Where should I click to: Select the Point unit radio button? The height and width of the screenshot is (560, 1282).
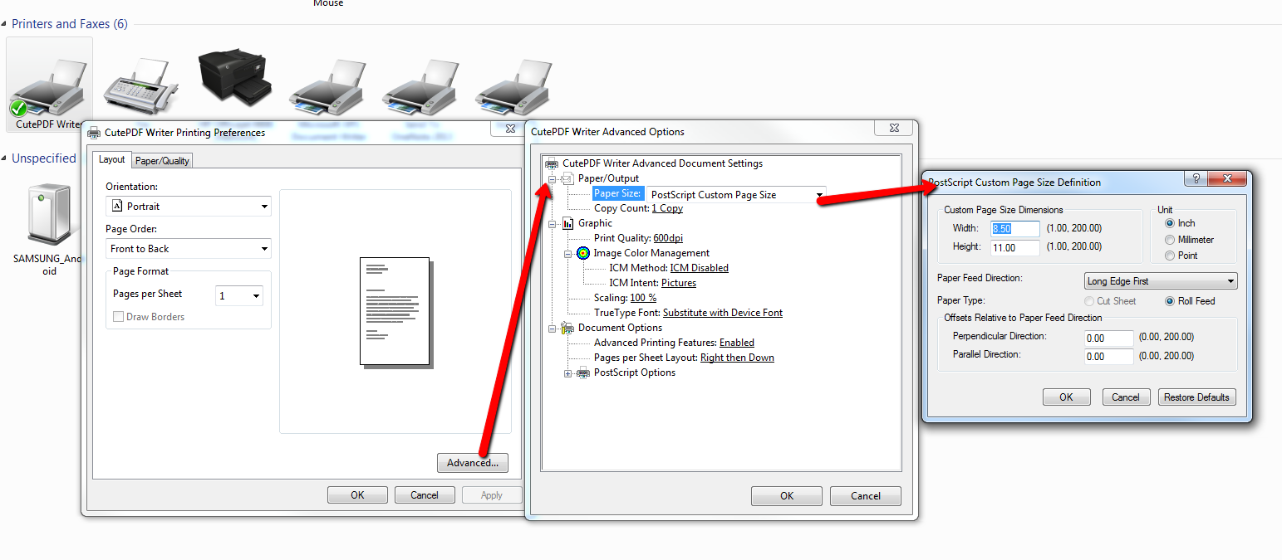coord(1170,256)
